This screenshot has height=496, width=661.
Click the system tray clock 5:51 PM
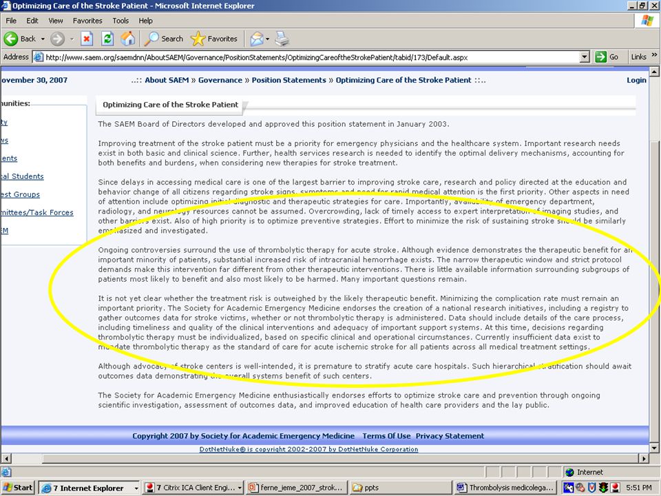pyautogui.click(x=639, y=488)
